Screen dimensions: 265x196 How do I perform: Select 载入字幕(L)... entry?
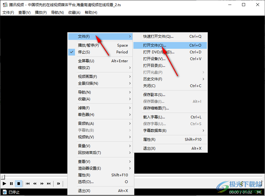pyautogui.click(x=170, y=117)
